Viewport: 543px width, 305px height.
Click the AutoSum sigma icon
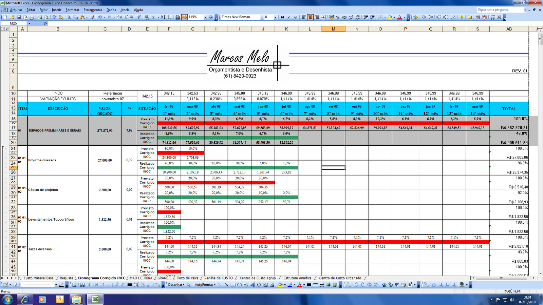tap(153, 17)
